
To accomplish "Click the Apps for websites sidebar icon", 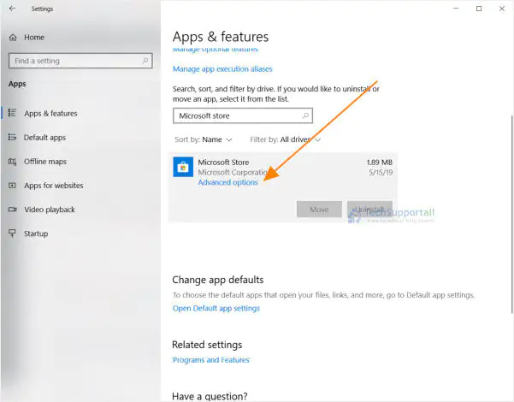I will pos(12,186).
